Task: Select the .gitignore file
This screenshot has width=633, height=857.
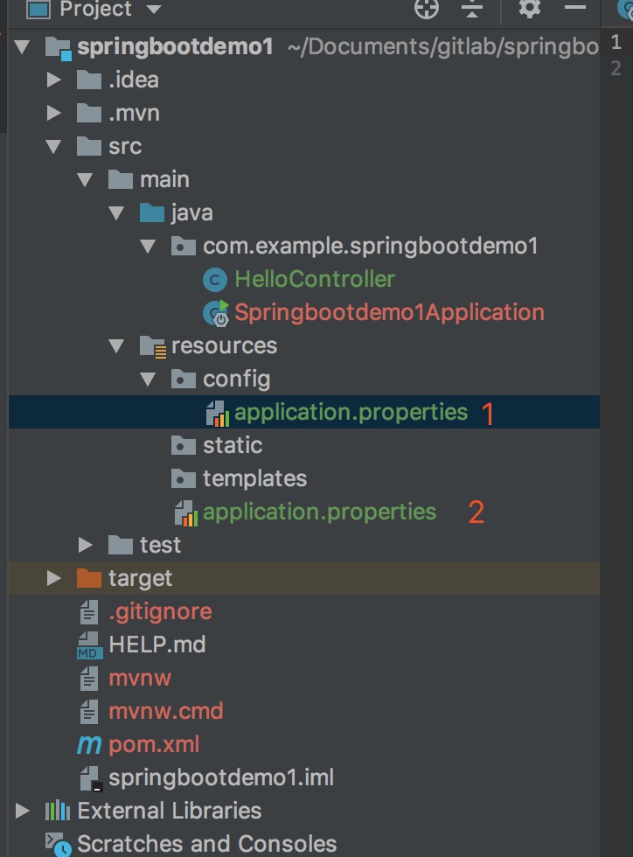Action: coord(160,612)
